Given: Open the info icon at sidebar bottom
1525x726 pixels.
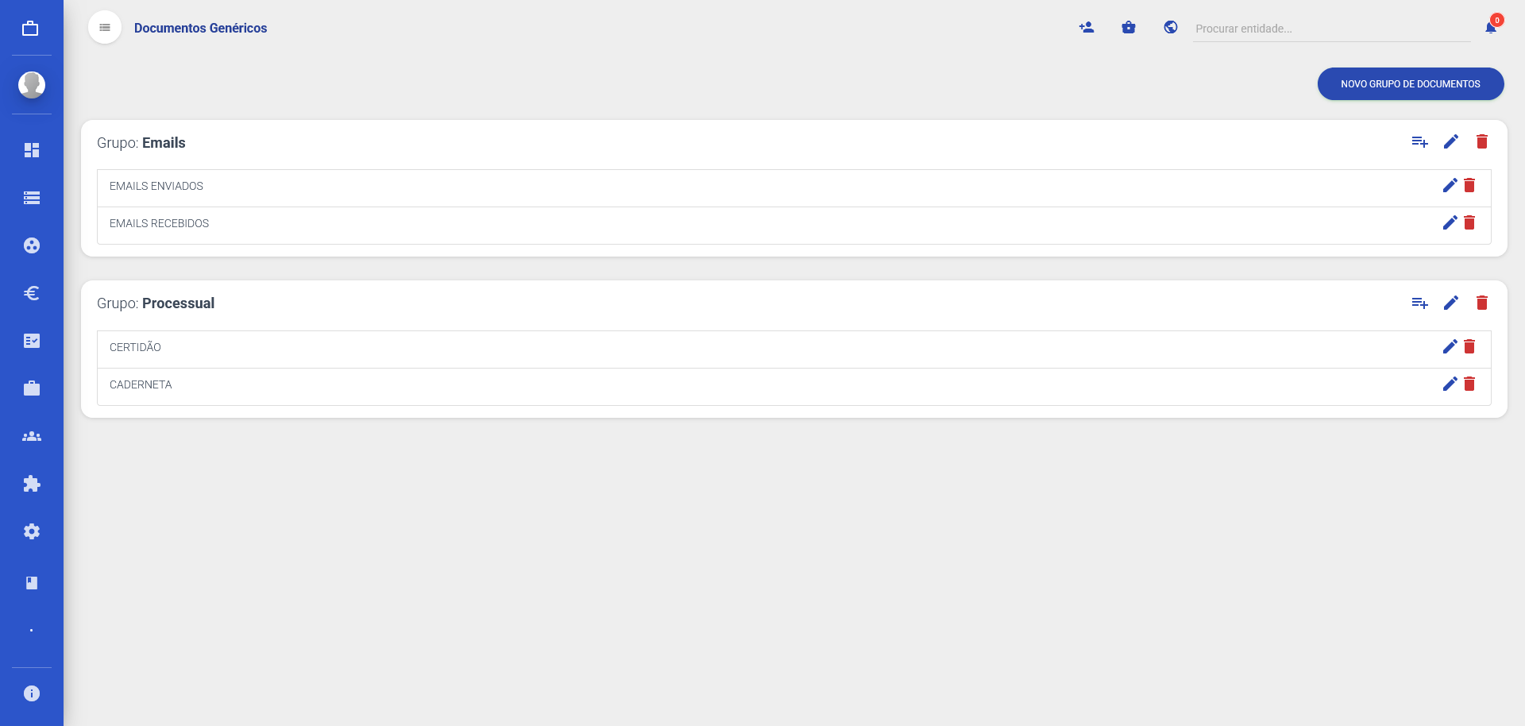Looking at the screenshot, I should click(32, 693).
